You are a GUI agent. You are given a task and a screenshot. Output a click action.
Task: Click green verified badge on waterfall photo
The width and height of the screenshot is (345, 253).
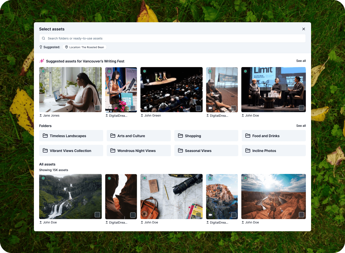click(x=43, y=178)
